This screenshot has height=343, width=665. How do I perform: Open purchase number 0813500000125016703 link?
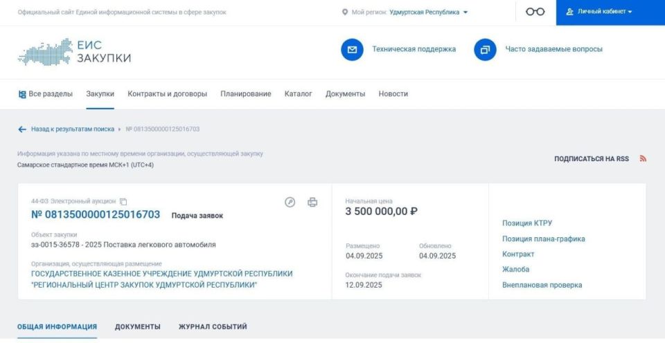click(x=96, y=214)
